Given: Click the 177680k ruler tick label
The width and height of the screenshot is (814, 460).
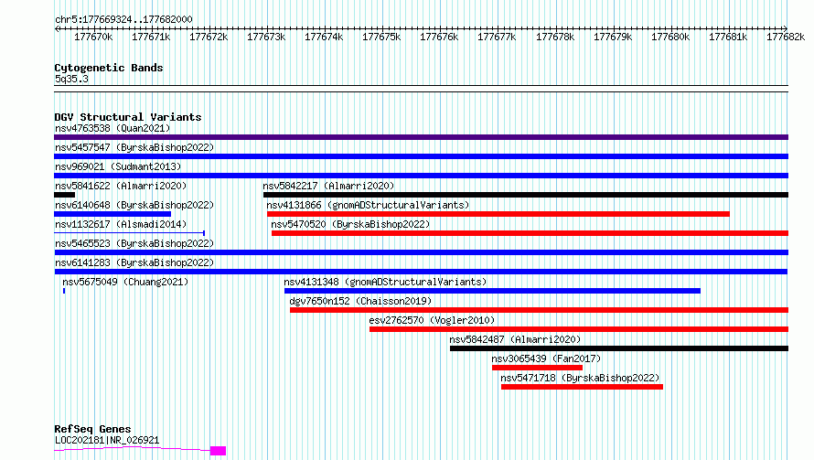Looking at the screenshot, I should (x=670, y=37).
